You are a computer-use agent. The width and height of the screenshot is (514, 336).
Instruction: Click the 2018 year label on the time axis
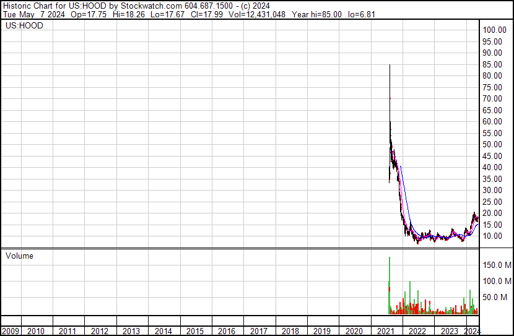coord(290,331)
